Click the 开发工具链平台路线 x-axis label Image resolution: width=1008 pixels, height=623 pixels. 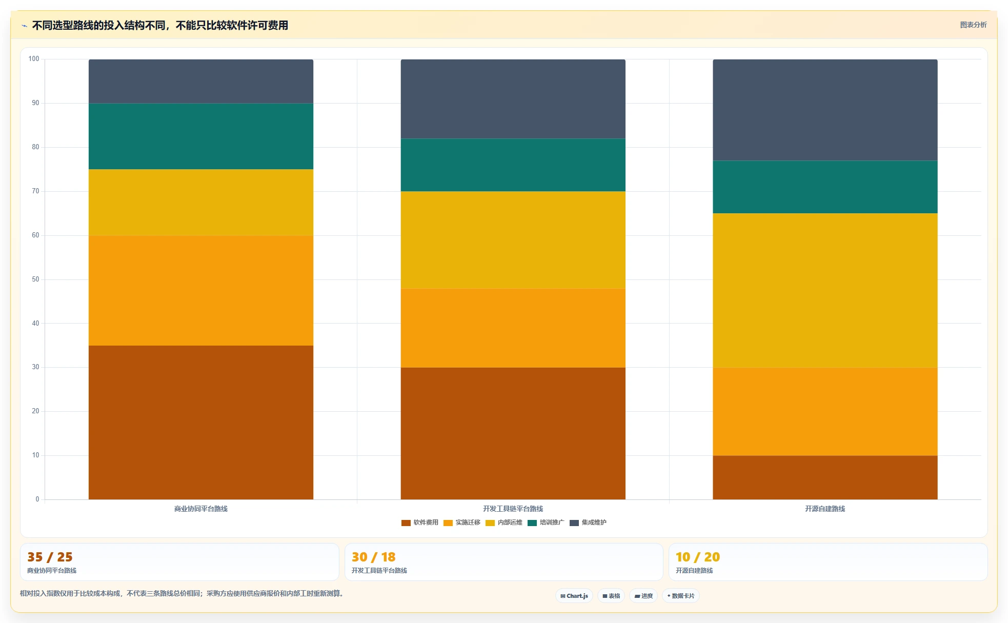[513, 509]
